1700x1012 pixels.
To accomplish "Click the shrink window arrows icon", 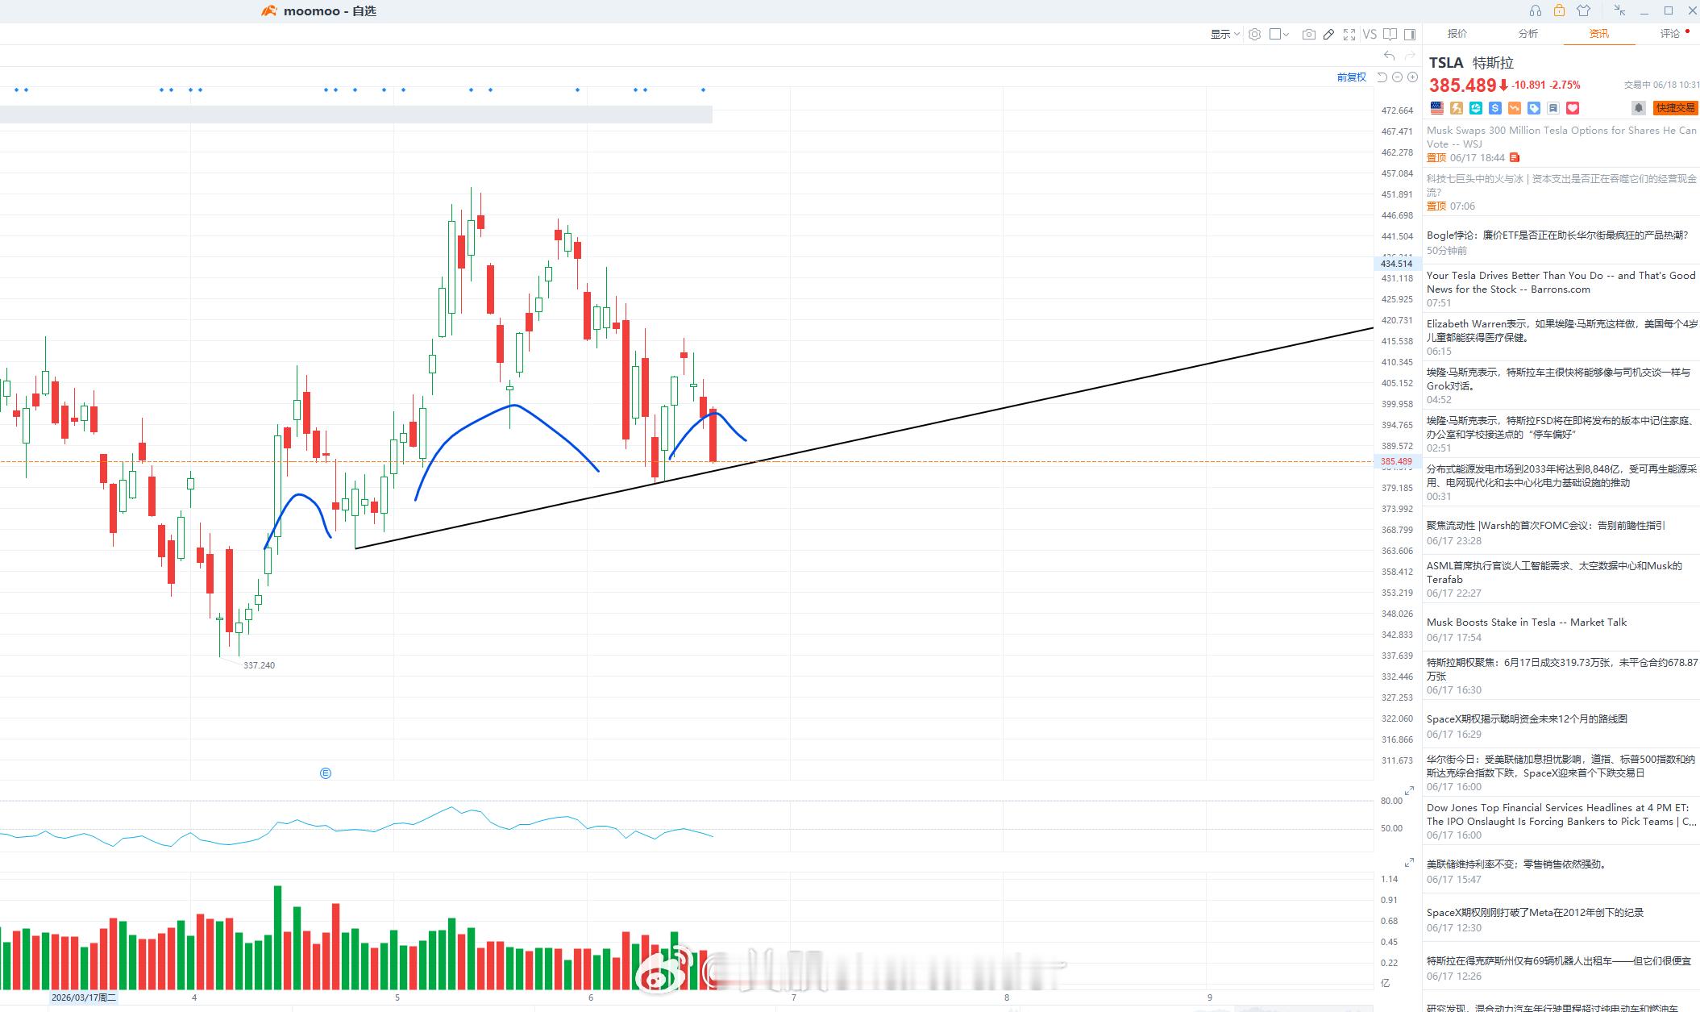I will (1619, 10).
